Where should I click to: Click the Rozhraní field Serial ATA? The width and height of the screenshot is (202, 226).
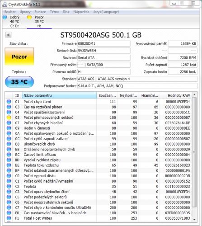[x=104, y=58]
